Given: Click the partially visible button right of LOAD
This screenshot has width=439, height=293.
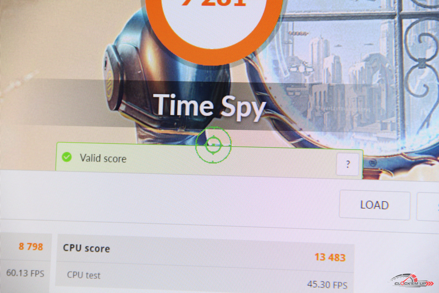Looking at the screenshot, I should 428,207.
